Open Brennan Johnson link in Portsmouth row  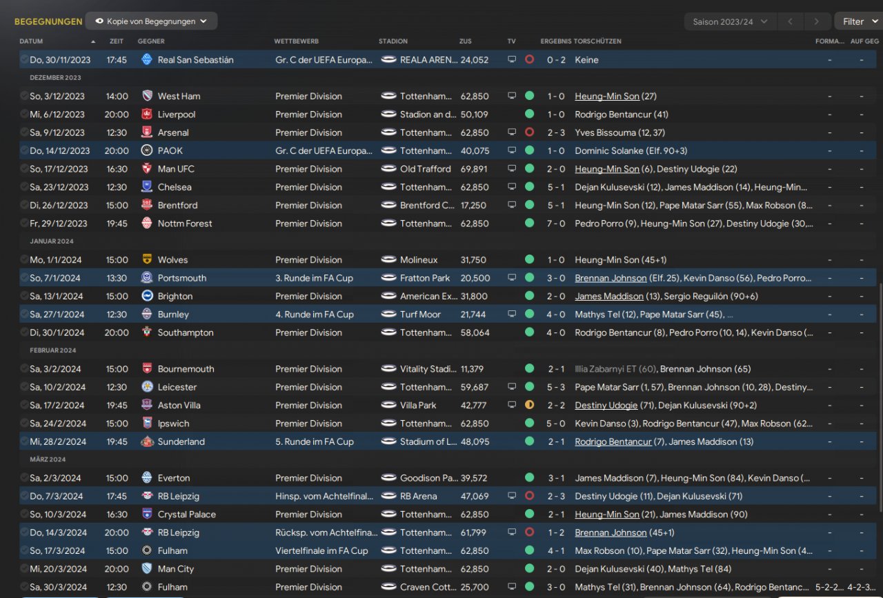coord(611,278)
